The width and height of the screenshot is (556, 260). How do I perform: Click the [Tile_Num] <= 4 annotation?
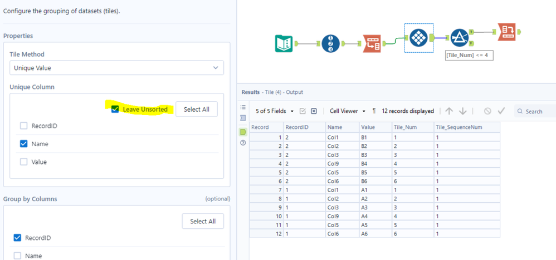(469, 55)
